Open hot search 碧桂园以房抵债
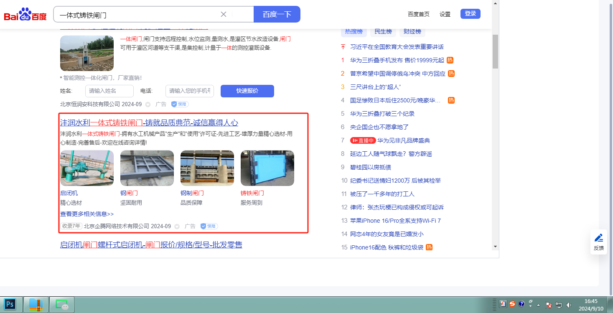This screenshot has height=313, width=613. click(371, 167)
